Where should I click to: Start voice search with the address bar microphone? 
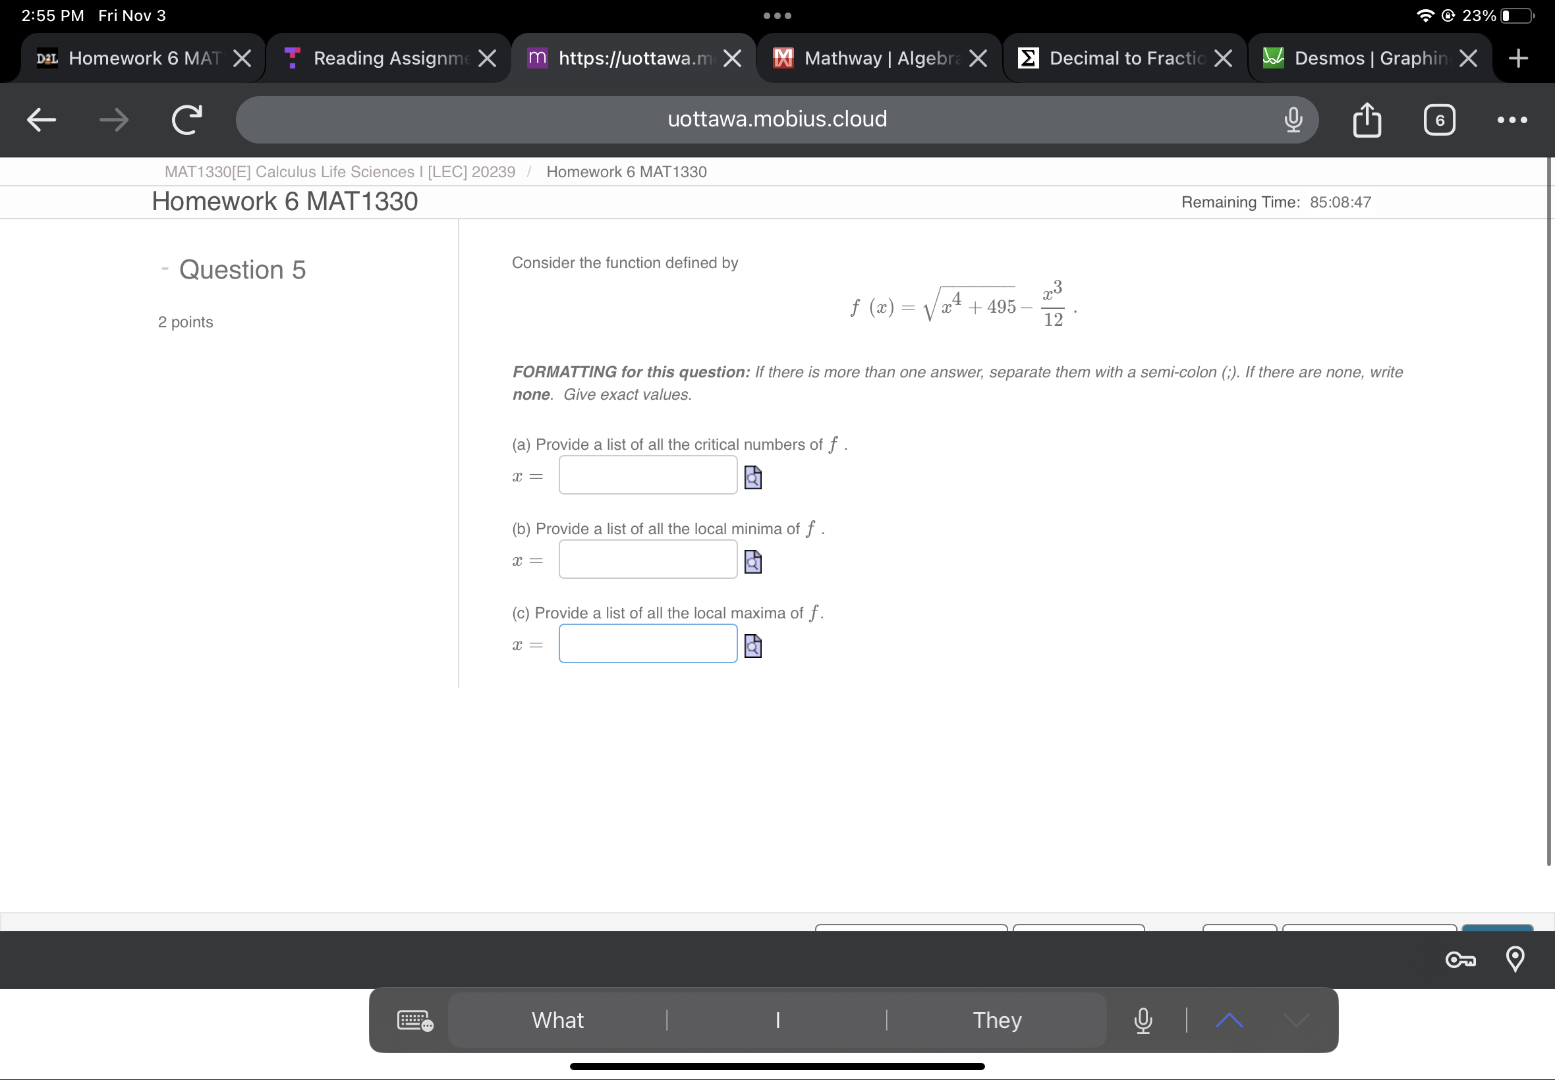point(1292,120)
